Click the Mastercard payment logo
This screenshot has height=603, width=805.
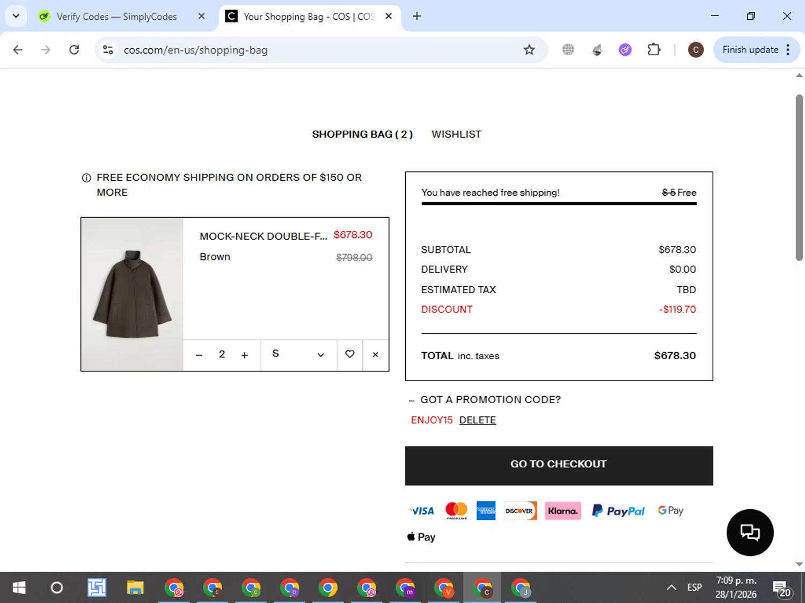point(457,511)
